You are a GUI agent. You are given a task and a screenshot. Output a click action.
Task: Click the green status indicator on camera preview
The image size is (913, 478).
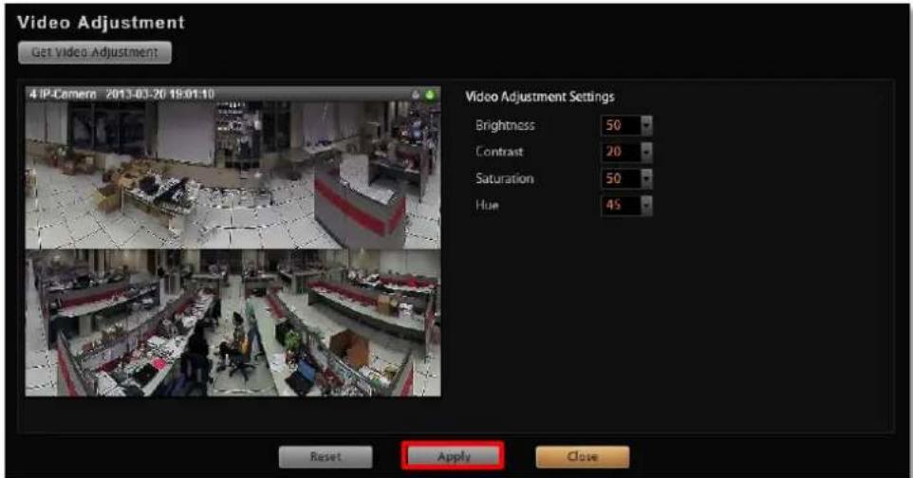click(430, 94)
